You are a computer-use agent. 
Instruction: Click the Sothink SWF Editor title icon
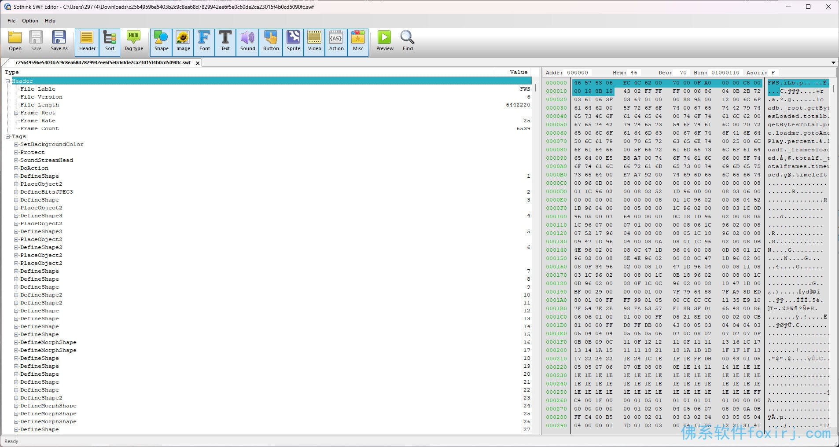click(x=7, y=7)
